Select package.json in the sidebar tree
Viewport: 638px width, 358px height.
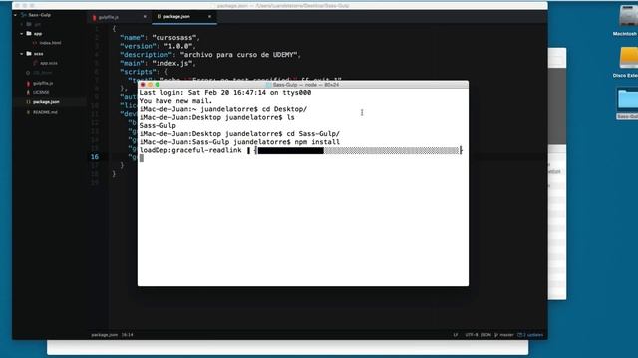46,102
